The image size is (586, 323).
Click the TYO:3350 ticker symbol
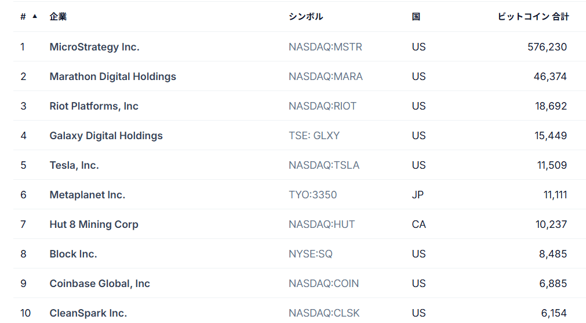click(x=312, y=195)
